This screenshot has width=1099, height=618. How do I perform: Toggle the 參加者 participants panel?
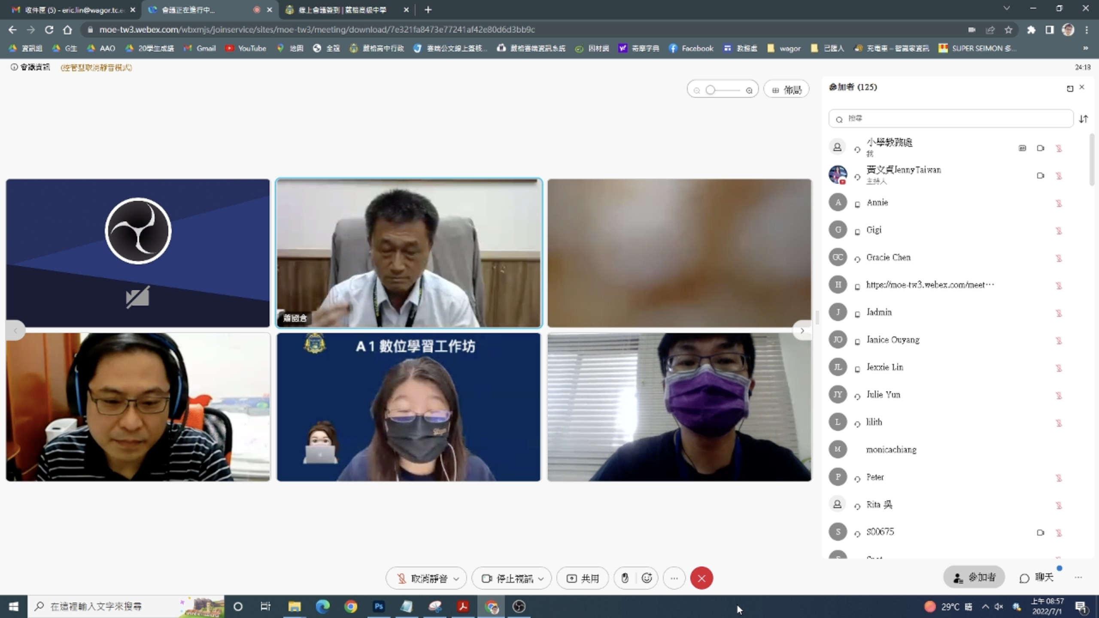(974, 577)
